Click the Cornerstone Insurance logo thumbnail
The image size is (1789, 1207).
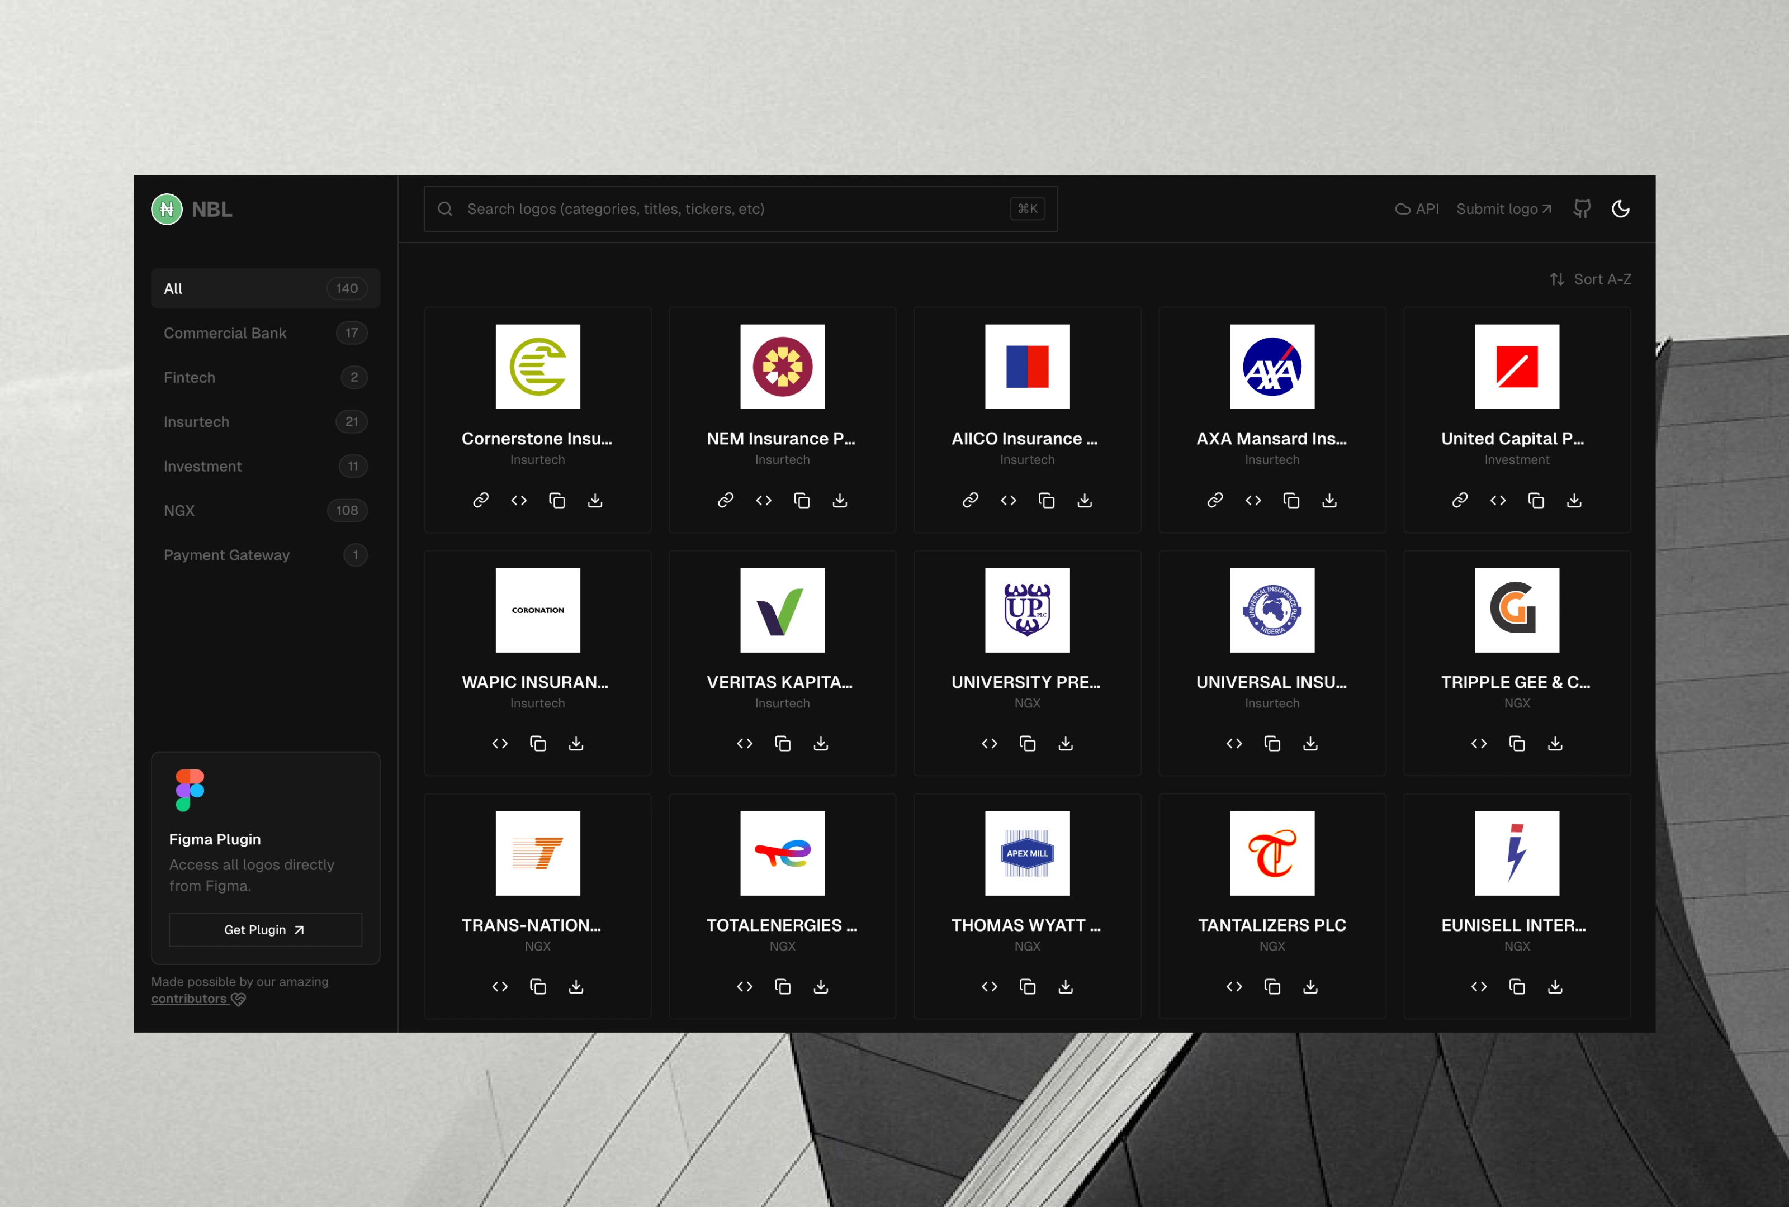click(x=538, y=367)
